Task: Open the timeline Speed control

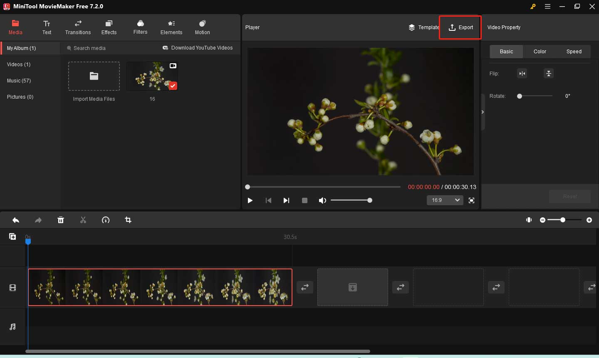Action: 106,220
